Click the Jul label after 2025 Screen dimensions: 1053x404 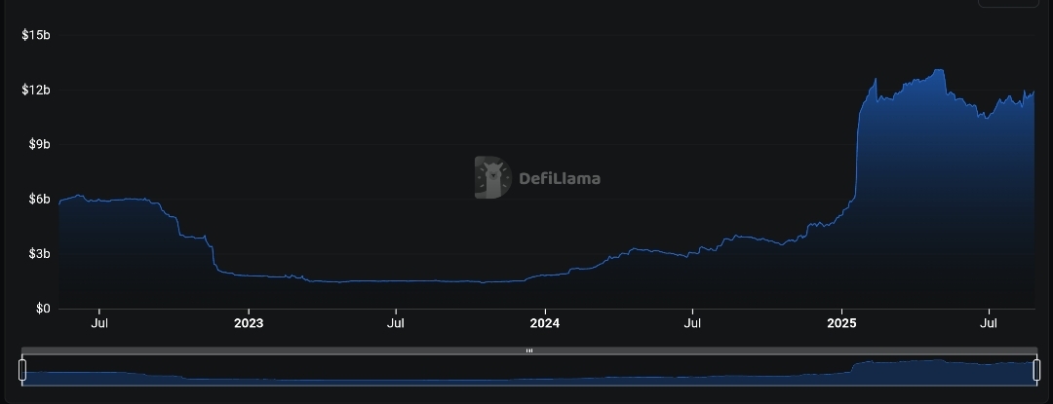tap(988, 323)
